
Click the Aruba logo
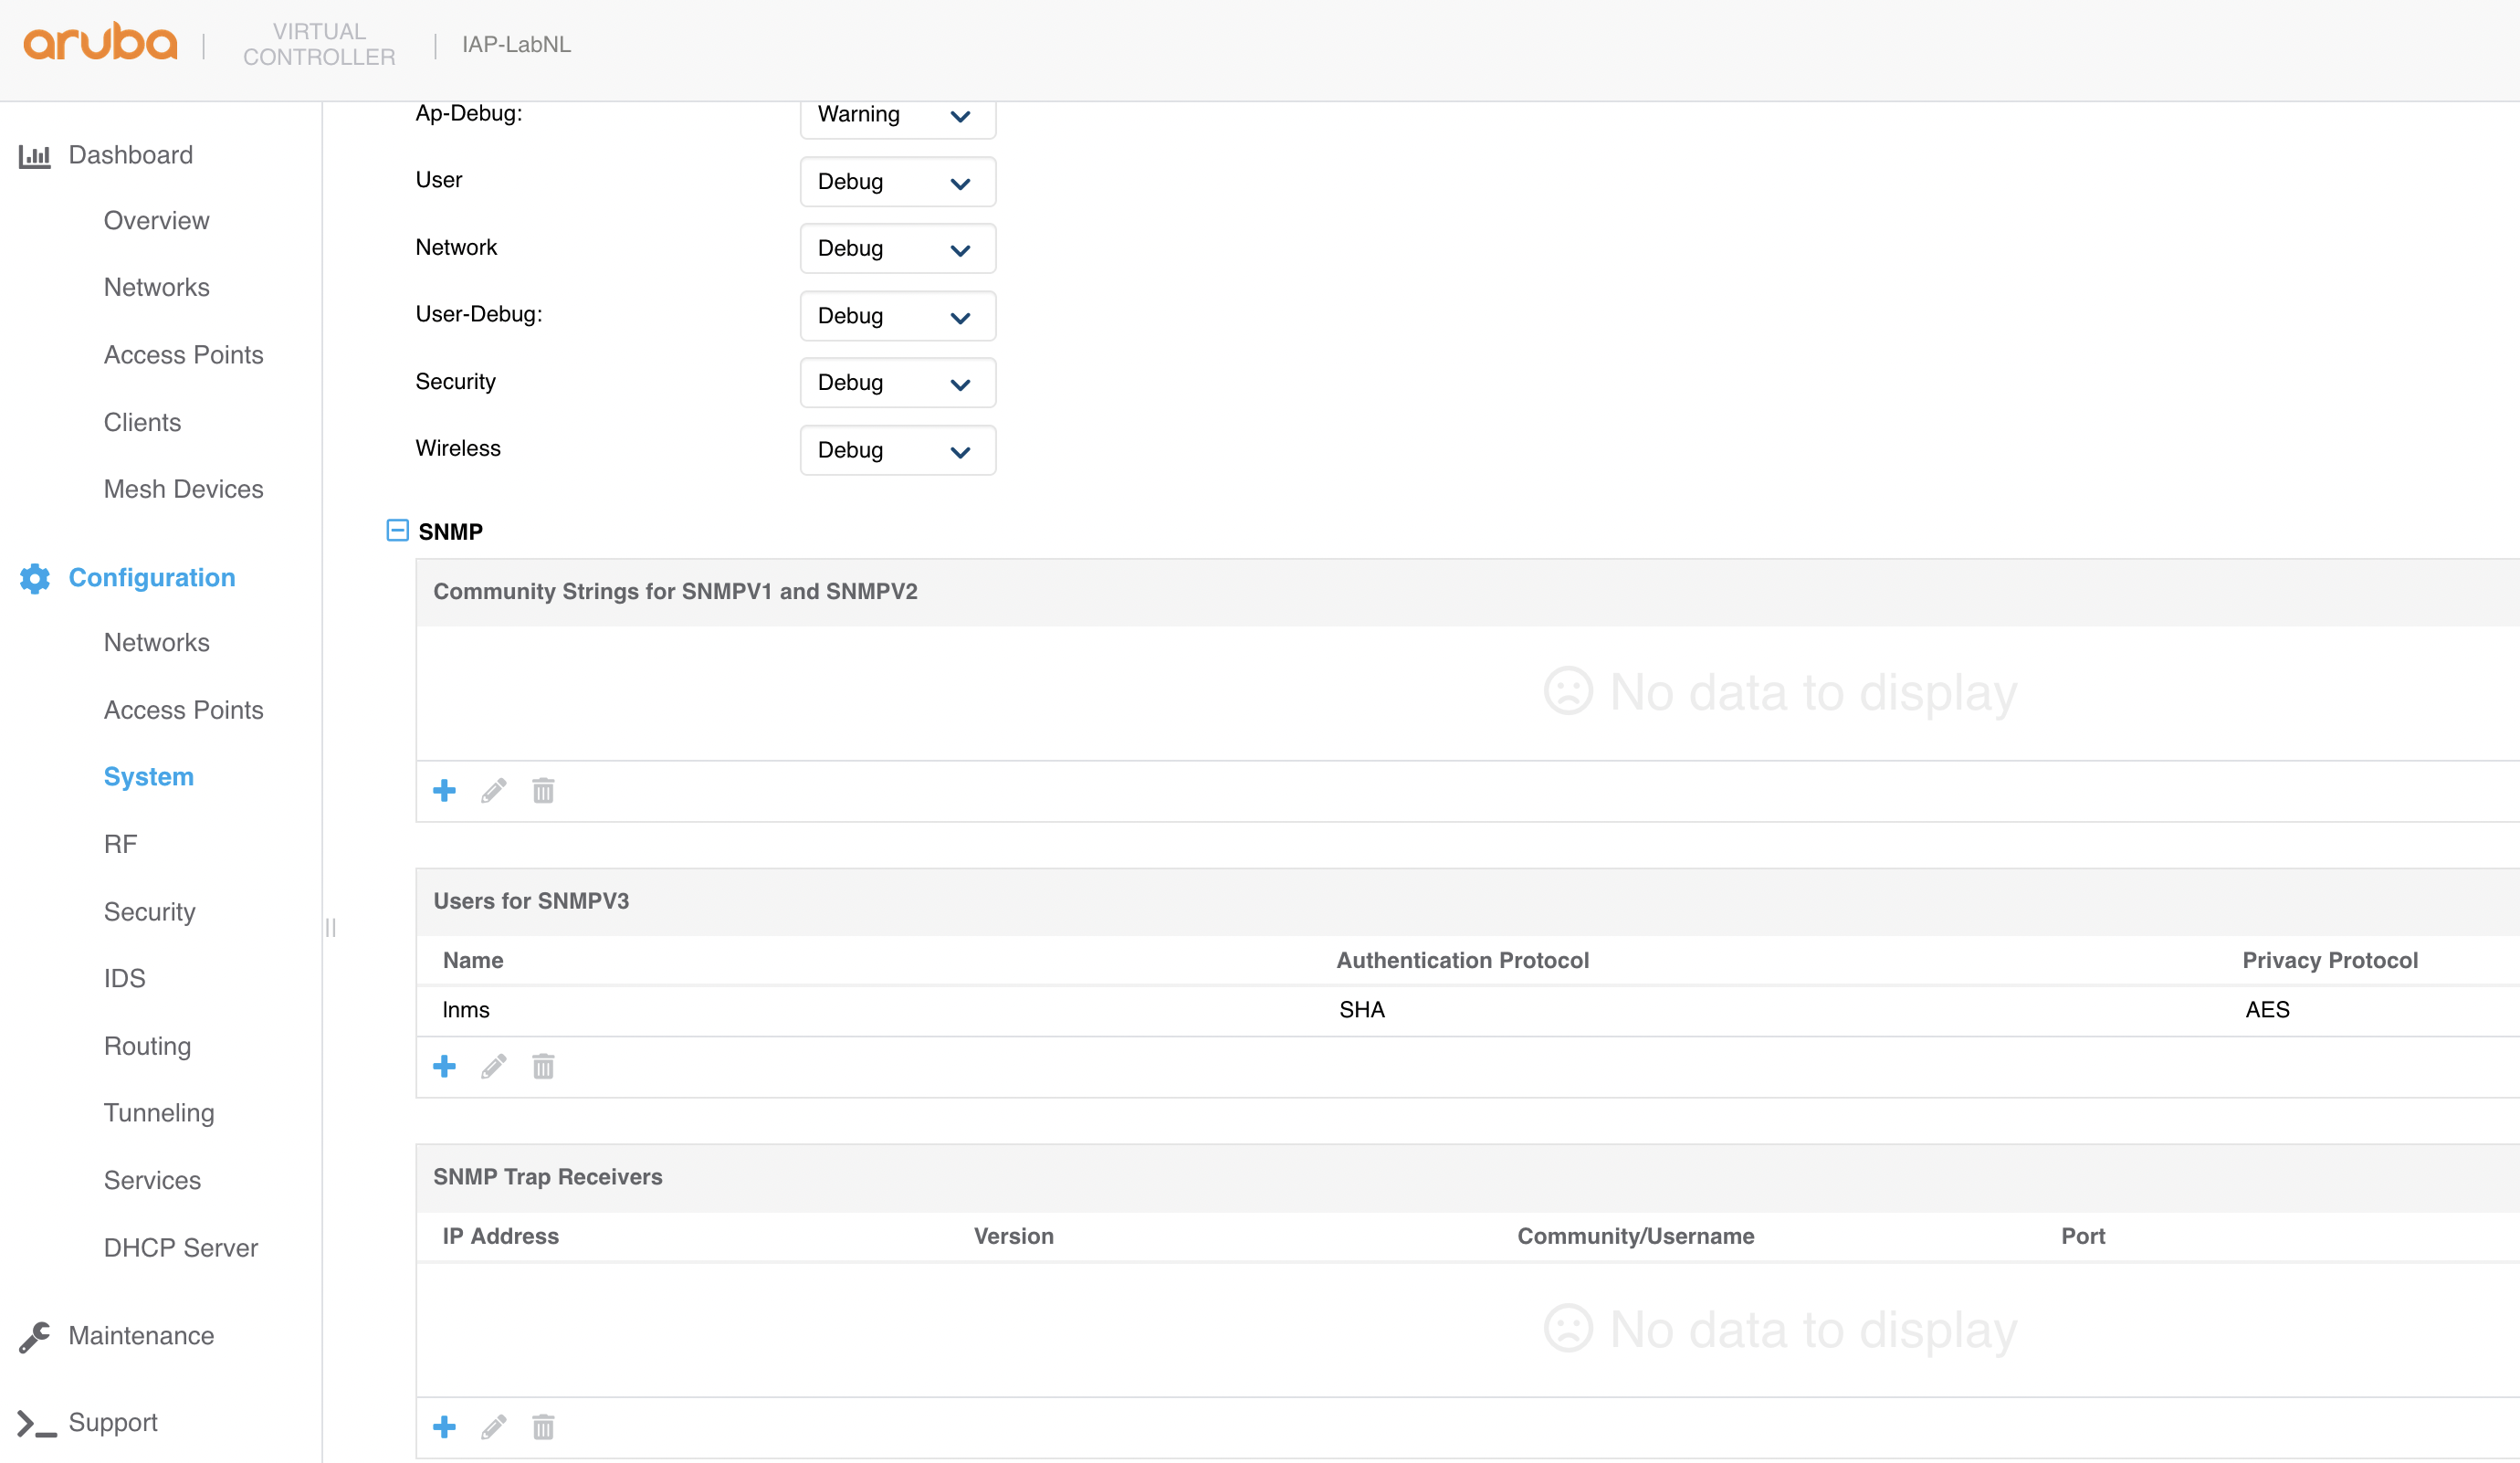pyautogui.click(x=100, y=43)
